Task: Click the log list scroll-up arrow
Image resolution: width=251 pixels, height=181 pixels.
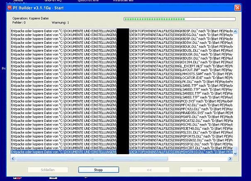Action: coord(235,31)
